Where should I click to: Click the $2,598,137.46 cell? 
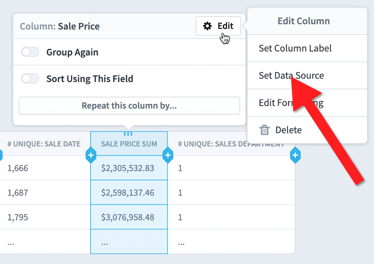click(x=128, y=193)
